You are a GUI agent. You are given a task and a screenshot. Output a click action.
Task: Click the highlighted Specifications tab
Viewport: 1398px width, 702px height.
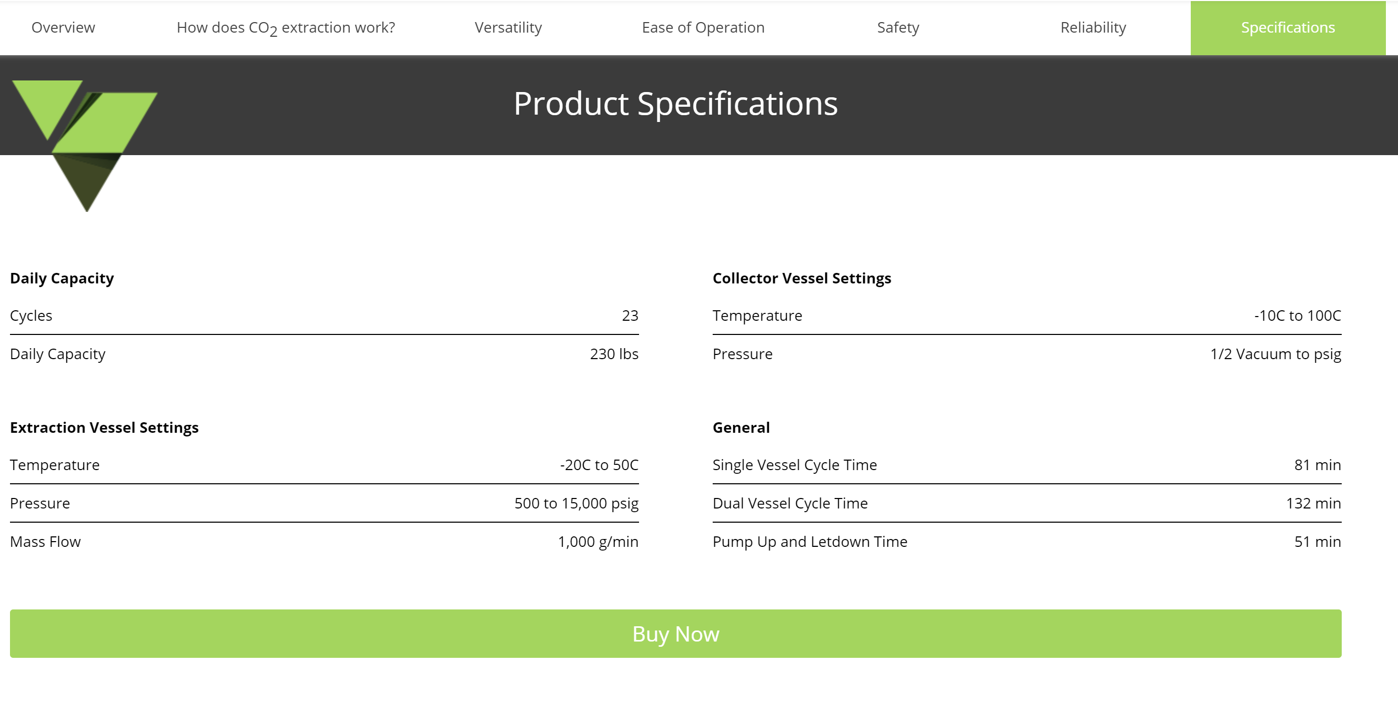1288,28
